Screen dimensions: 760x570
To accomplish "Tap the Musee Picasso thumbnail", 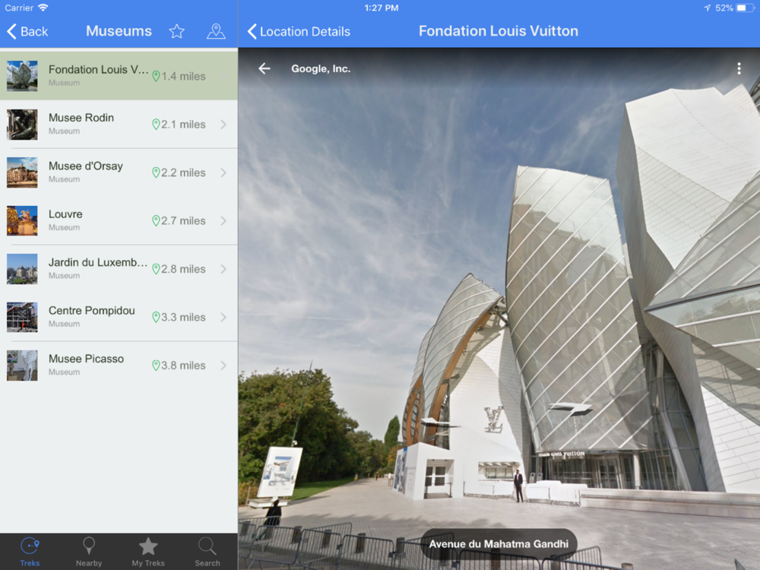I will pos(22,366).
